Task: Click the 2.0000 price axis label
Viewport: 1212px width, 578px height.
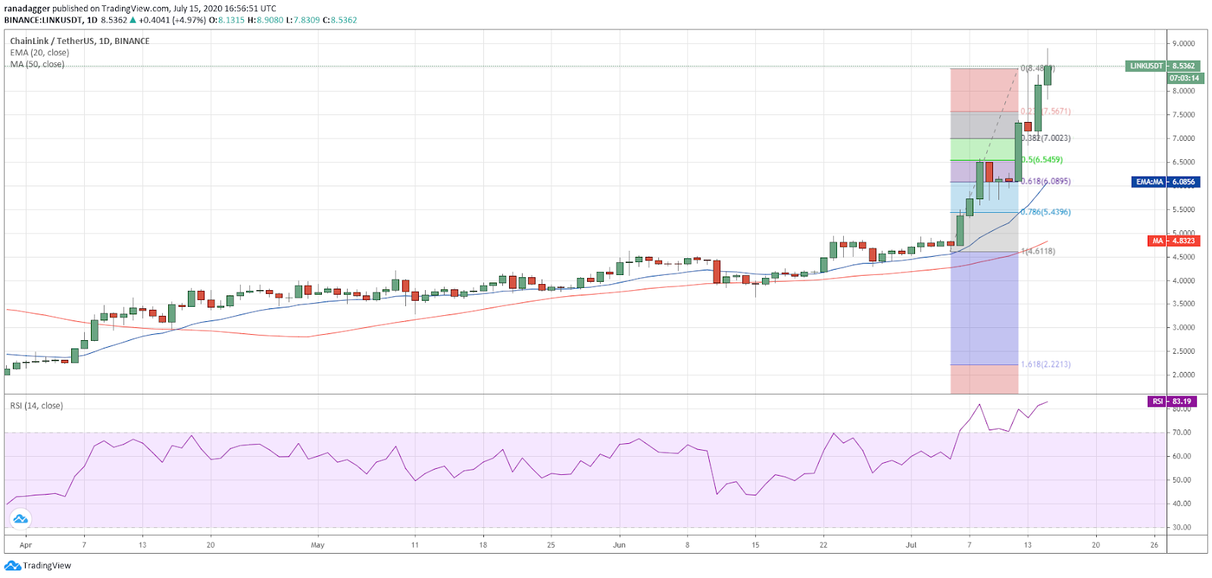Action: (1184, 375)
